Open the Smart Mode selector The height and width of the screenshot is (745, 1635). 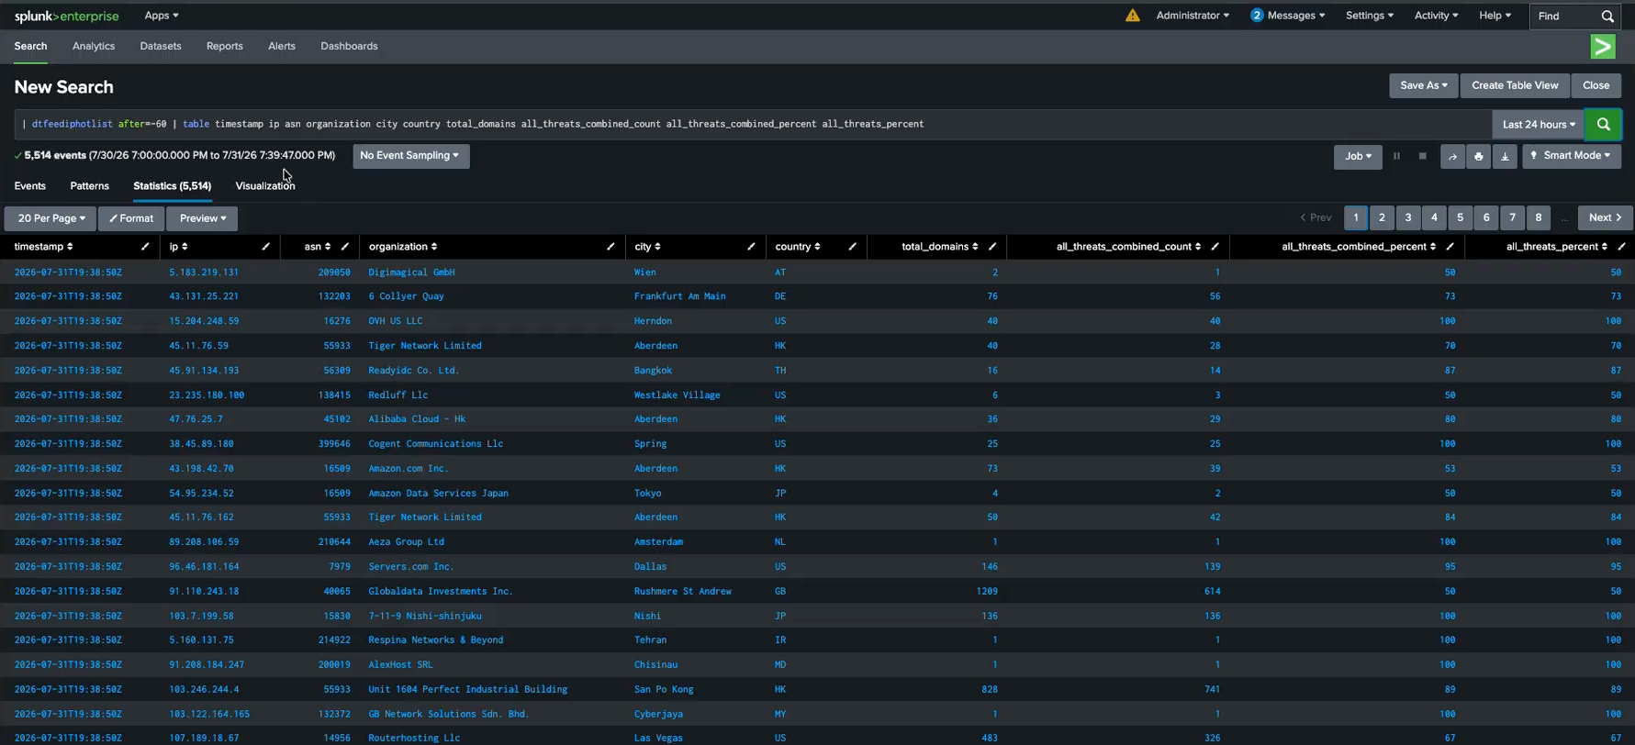click(1572, 156)
